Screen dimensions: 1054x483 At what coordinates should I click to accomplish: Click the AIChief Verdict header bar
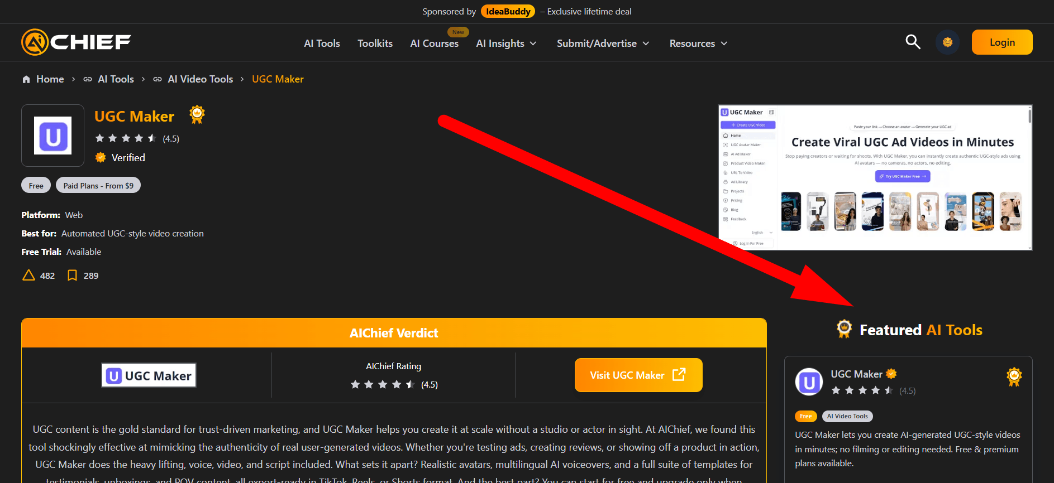394,333
